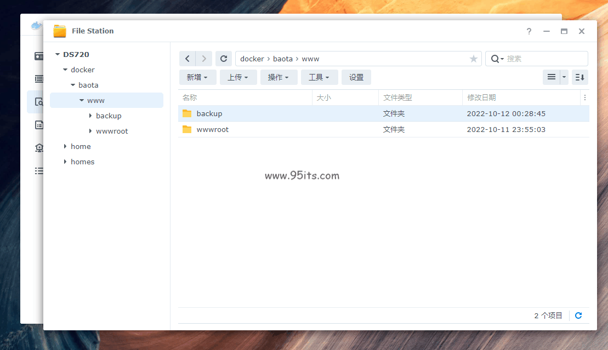Refresh item count in status bar
This screenshot has width=608, height=350.
[578, 315]
